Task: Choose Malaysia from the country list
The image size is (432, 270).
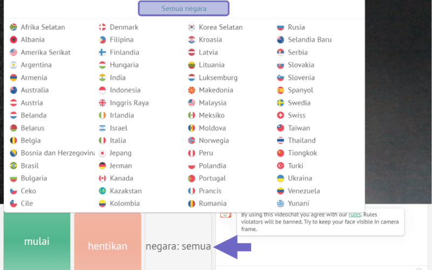Action: [x=207, y=103]
